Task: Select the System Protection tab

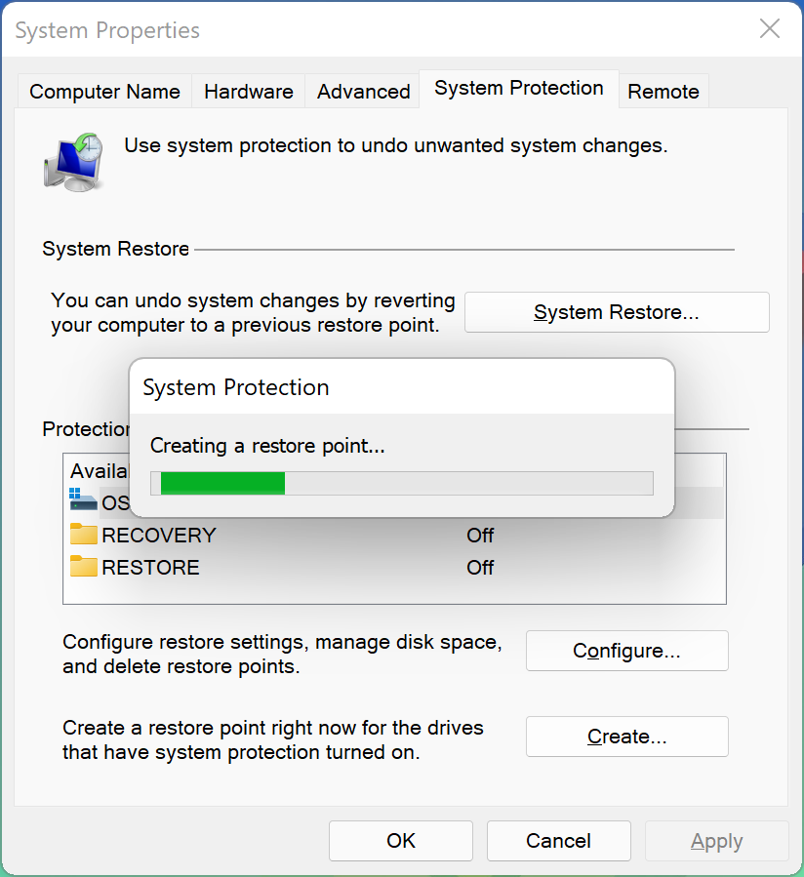Action: [x=519, y=89]
